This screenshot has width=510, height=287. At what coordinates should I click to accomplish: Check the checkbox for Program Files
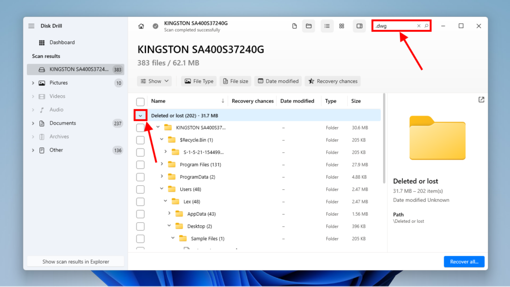(140, 164)
